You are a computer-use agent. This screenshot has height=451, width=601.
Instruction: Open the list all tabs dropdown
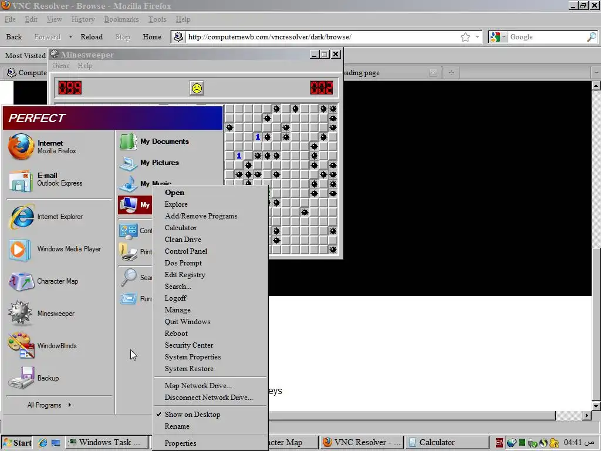pos(596,72)
